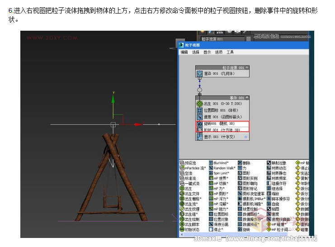The image size is (335, 247).
Task: Click the 粒子流源 001 node title bar
Action: pyautogui.click(x=222, y=68)
